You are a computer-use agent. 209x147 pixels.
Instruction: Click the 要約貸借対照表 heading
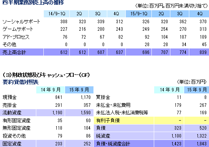click(x=21, y=82)
